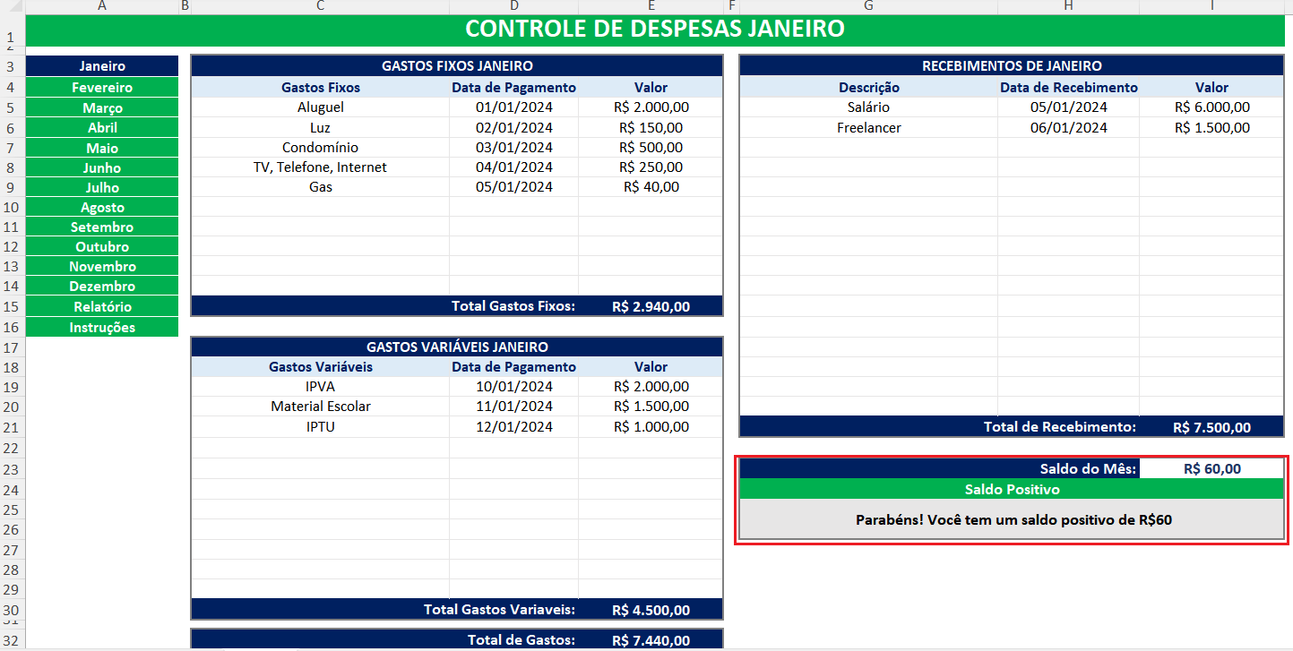This screenshot has height=651, width=1293.
Task: Select the Total de Recebimento amount R$ 7.500,00
Action: (x=1212, y=427)
